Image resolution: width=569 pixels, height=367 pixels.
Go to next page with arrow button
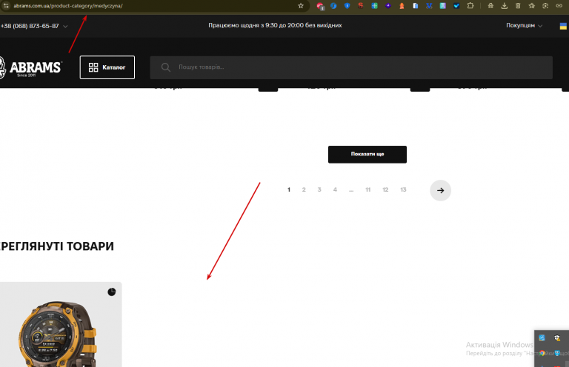(x=441, y=190)
